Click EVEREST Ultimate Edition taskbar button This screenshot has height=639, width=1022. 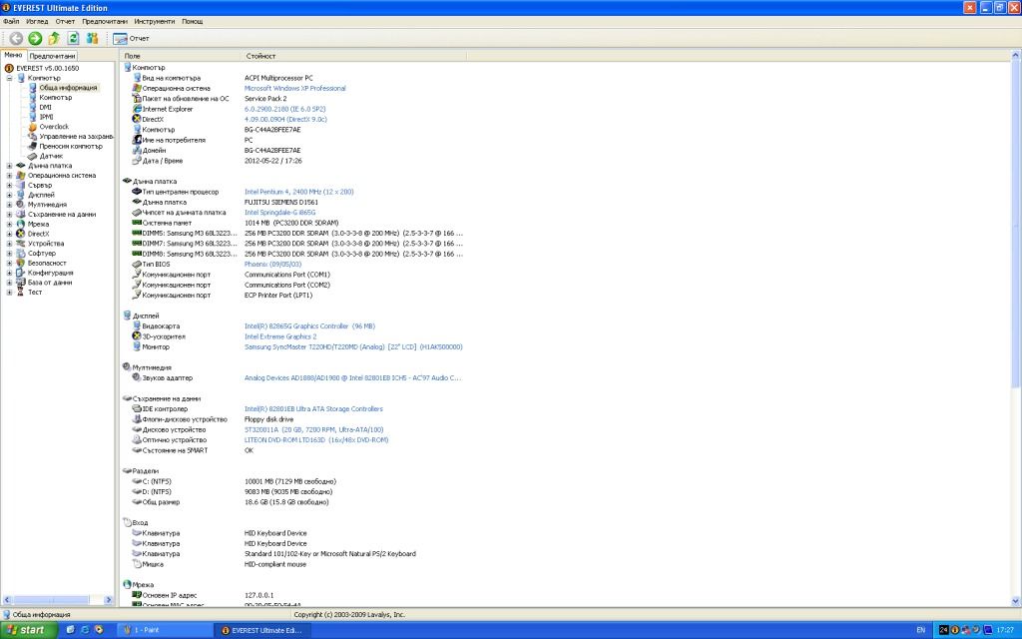262,630
